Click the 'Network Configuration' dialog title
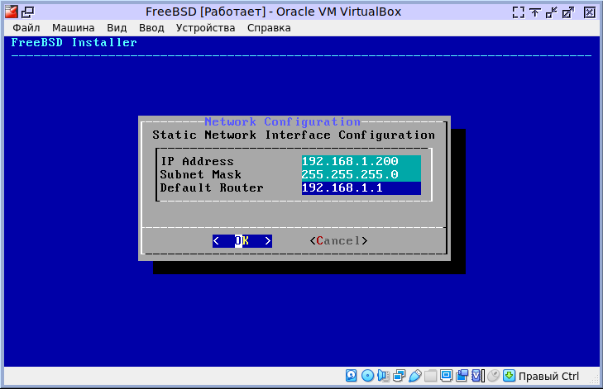 282,121
